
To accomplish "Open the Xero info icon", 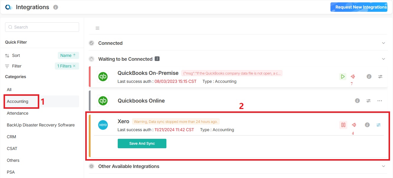I will 367,125.
